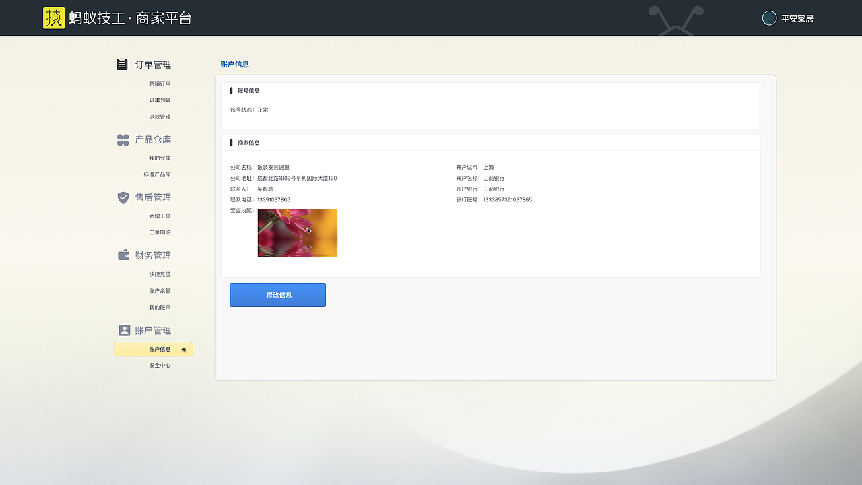This screenshot has height=485, width=862.
Task: Click the 订单管理 document icon
Action: pyautogui.click(x=122, y=64)
